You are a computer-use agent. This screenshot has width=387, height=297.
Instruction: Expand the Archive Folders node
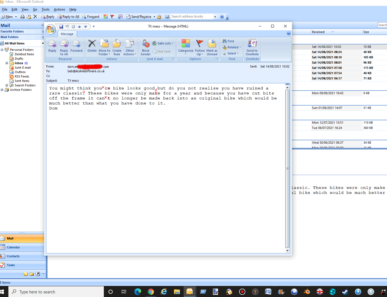2,90
